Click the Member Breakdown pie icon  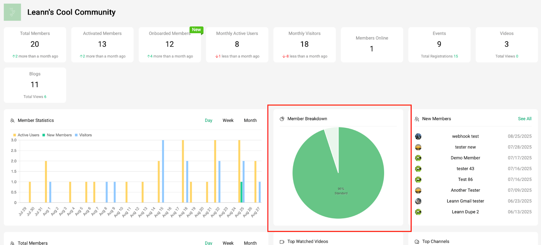click(282, 119)
